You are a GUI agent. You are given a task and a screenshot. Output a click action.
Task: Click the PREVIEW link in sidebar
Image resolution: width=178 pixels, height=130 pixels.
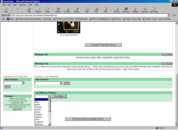point(17,109)
